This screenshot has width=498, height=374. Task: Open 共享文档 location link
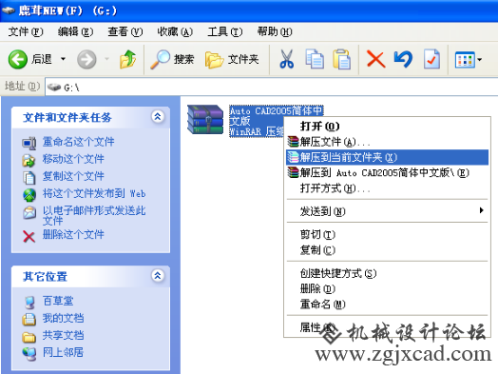(64, 335)
